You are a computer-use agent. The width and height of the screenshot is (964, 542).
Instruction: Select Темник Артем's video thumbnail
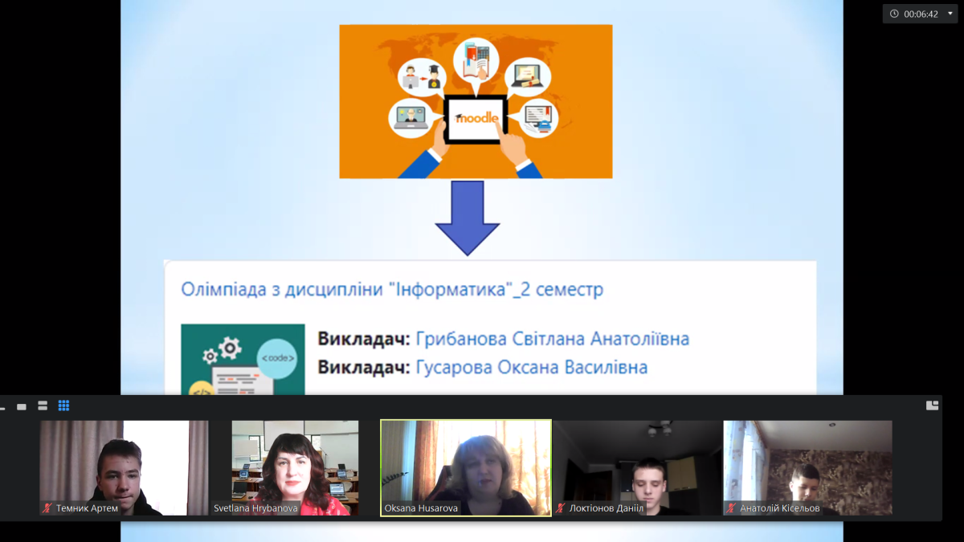coord(124,466)
